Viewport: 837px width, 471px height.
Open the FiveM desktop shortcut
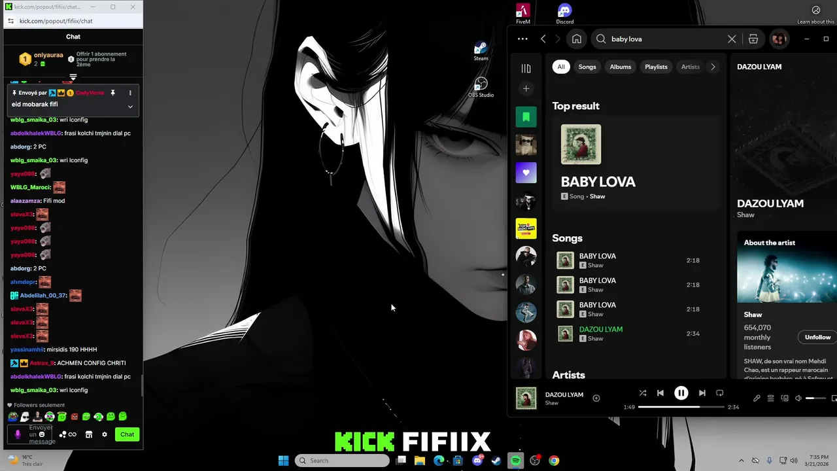tap(522, 14)
